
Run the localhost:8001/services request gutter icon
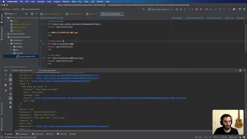point(44,58)
